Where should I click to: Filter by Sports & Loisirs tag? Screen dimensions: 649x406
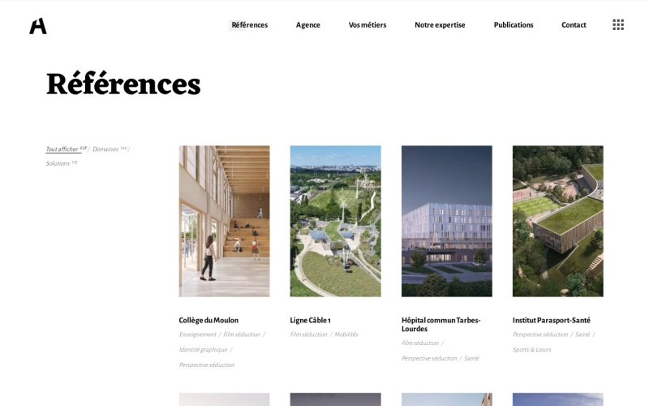coord(532,350)
